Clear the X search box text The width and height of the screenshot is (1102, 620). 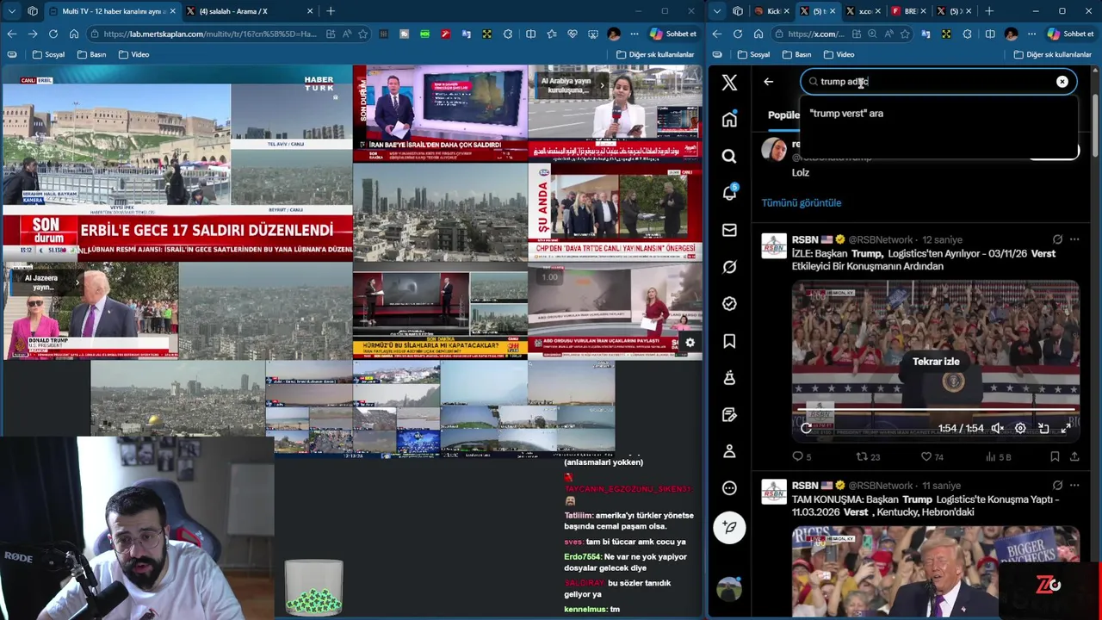point(1062,82)
